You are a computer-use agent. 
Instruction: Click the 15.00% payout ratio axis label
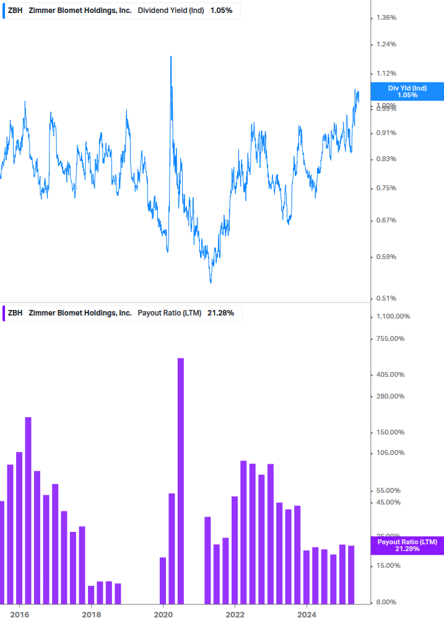388,565
